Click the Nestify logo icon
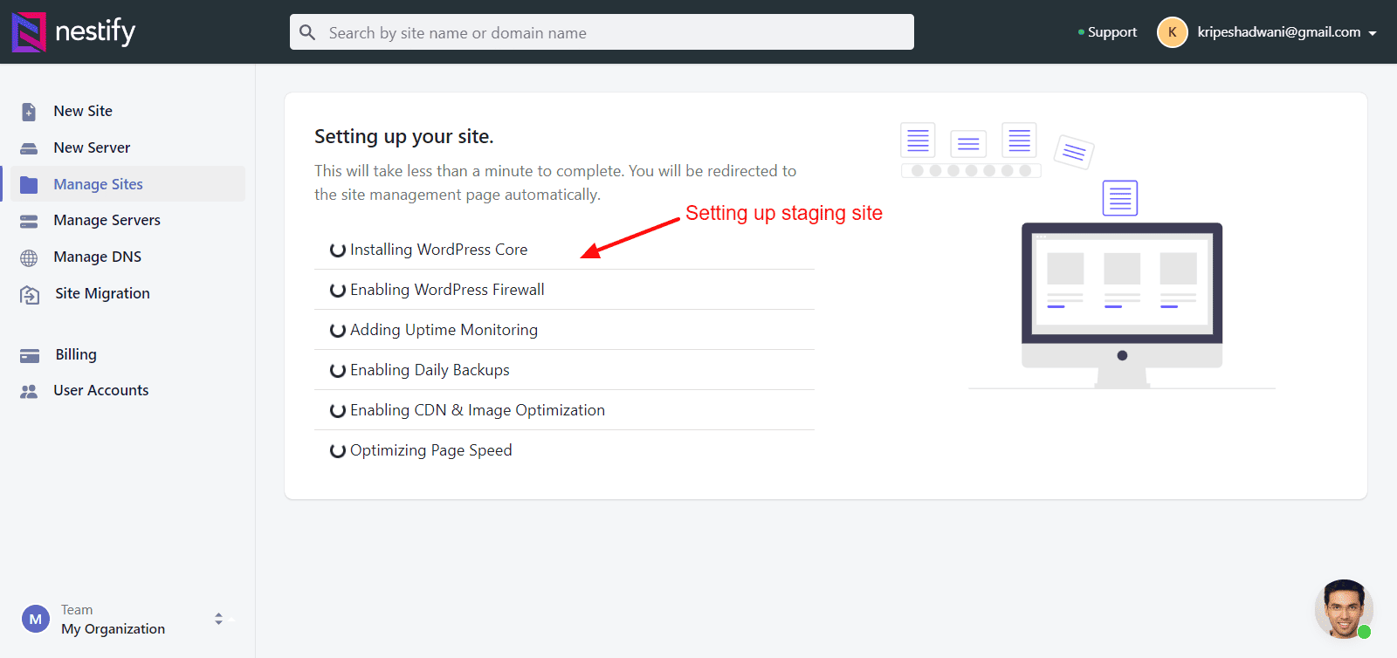Image resolution: width=1397 pixels, height=658 pixels. [29, 31]
